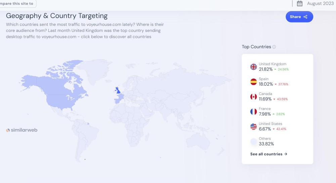Click the Others circle swatch

tap(254, 142)
